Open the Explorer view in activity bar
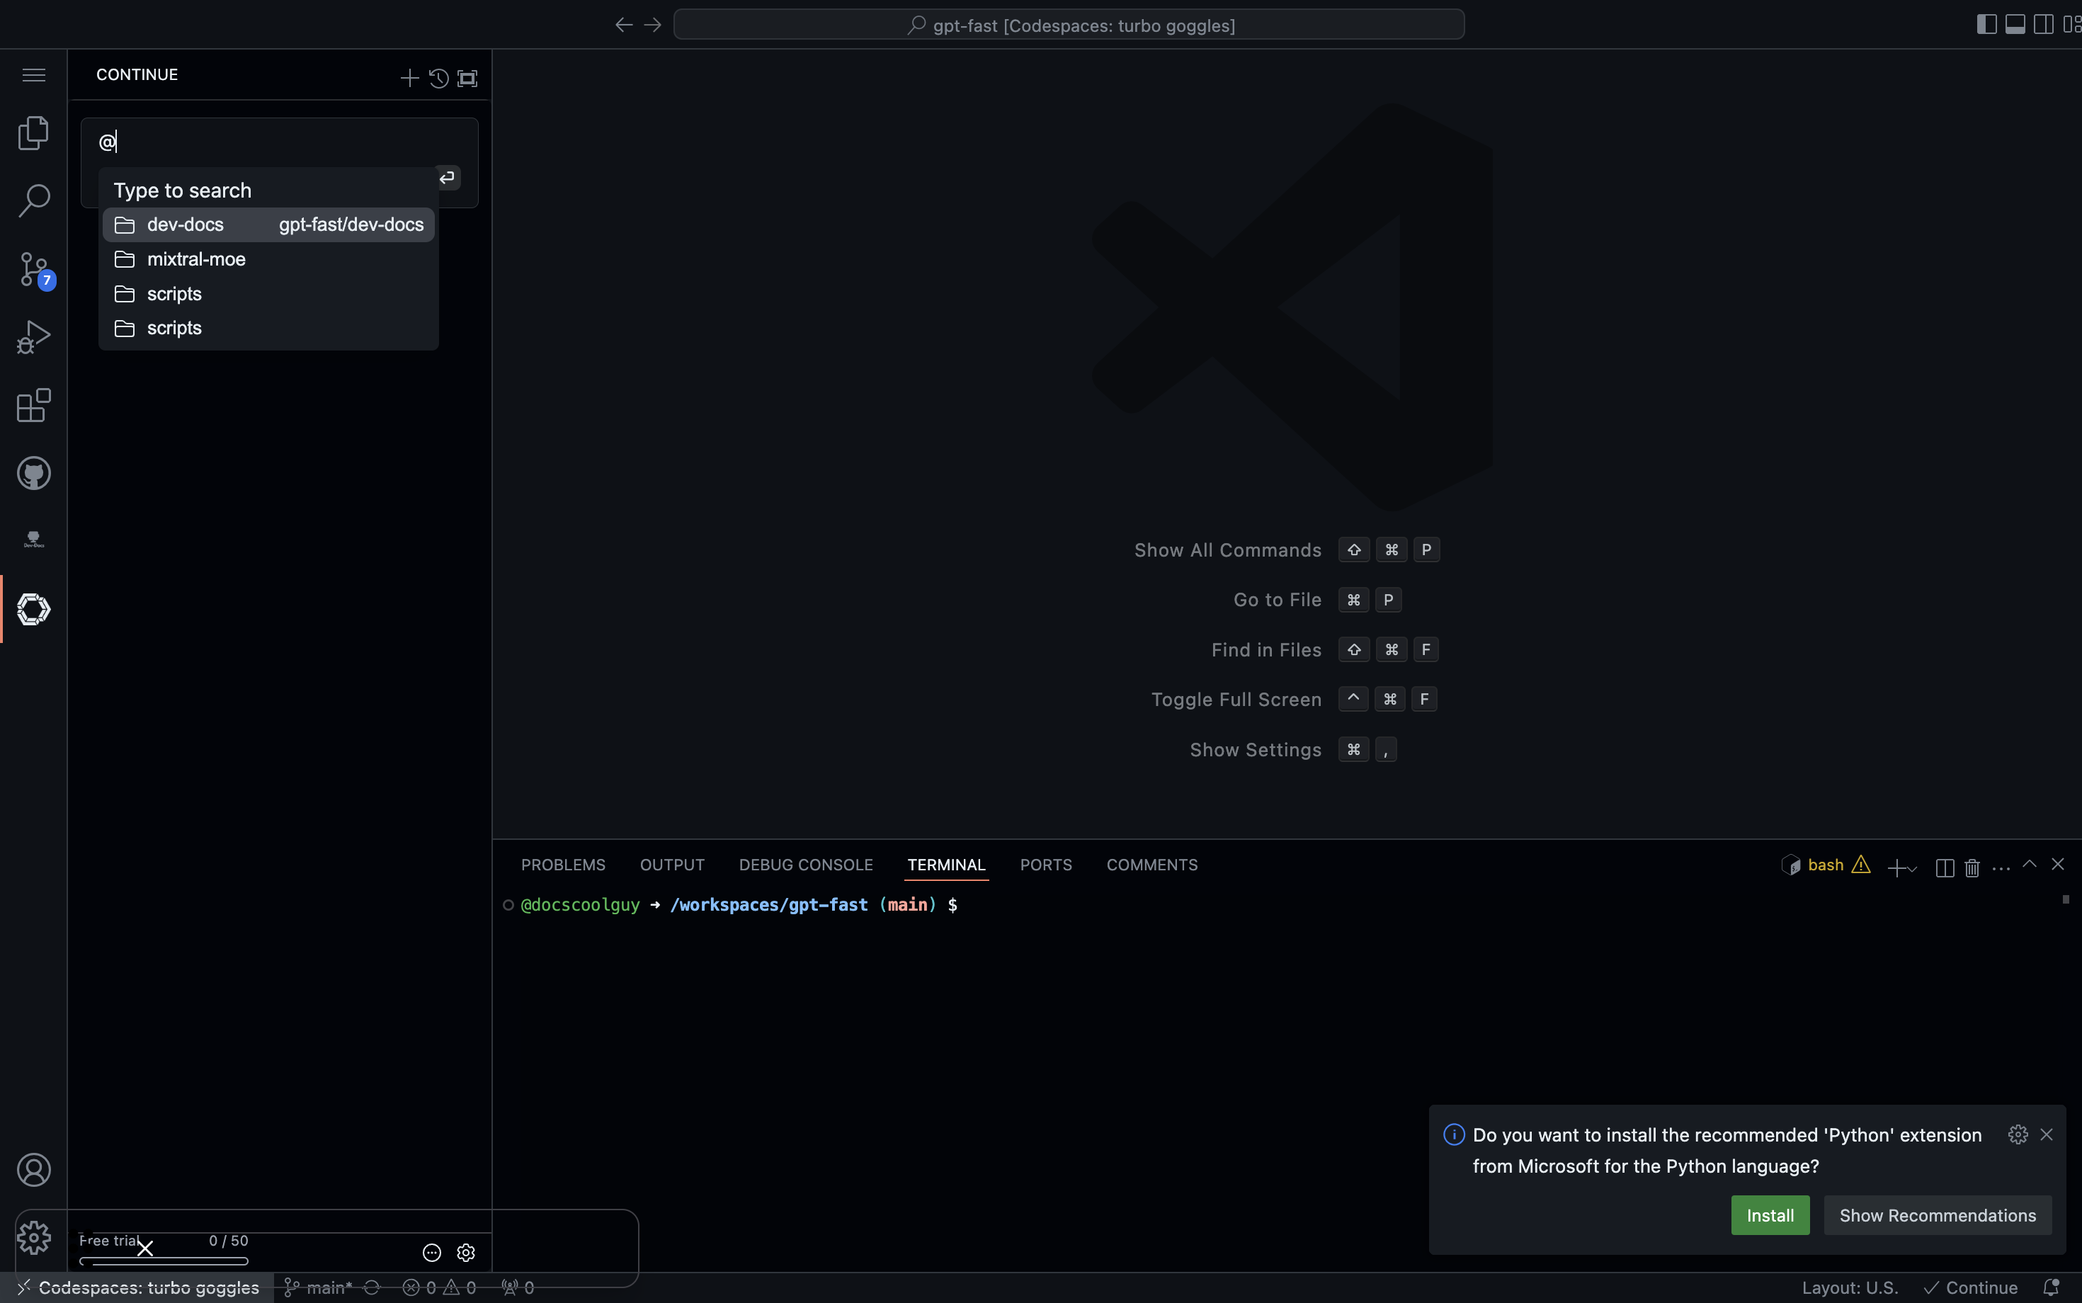Viewport: 2082px width, 1303px height. click(x=33, y=132)
